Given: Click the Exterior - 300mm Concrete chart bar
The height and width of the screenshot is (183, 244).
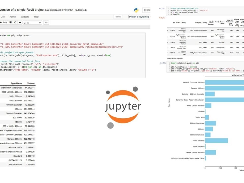Looking at the screenshot, I should 210,94.
